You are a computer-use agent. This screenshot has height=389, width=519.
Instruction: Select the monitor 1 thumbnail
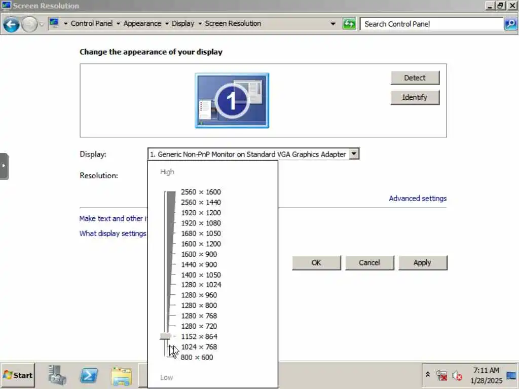232,101
